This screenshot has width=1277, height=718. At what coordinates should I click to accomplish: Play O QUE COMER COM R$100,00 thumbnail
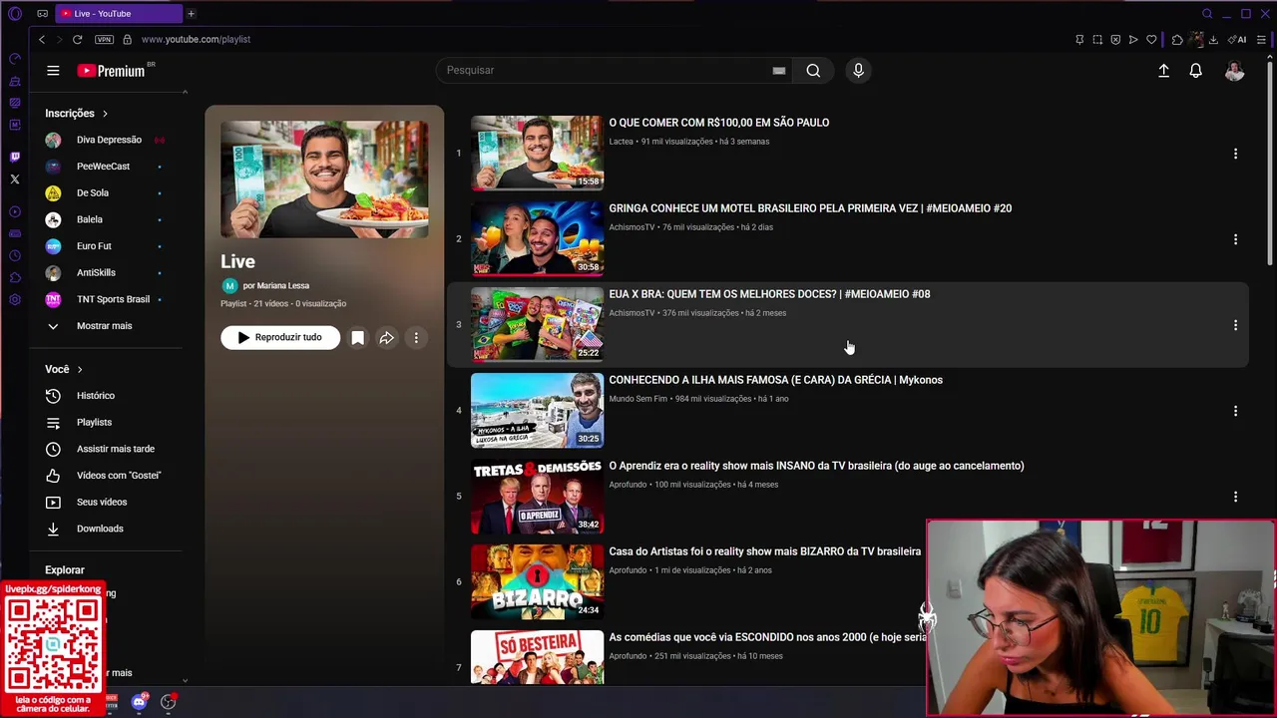pos(537,153)
